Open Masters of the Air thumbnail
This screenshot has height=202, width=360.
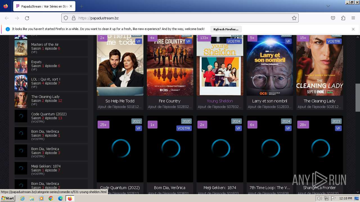(21, 48)
